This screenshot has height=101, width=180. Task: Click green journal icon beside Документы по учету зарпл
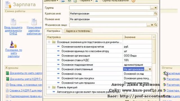pos(7,73)
